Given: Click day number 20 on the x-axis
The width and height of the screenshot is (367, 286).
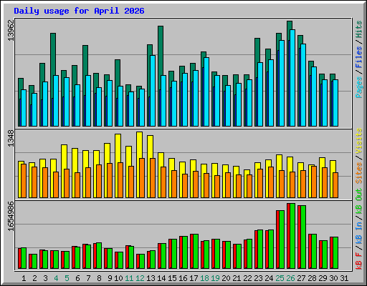Looking at the screenshot, I should point(226,278).
